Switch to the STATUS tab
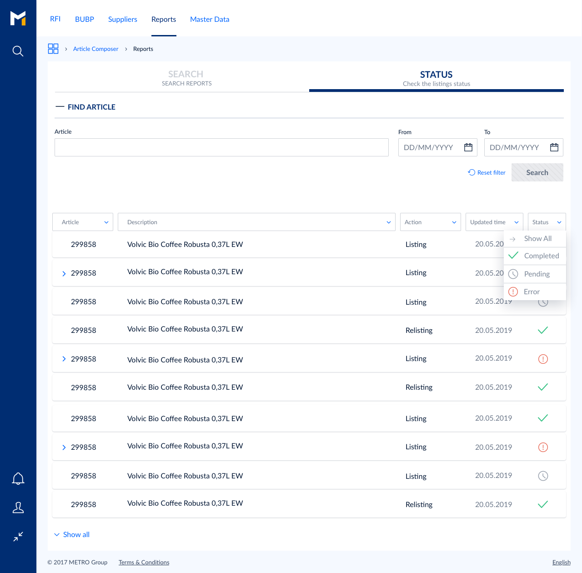Image resolution: width=582 pixels, height=573 pixels. click(x=436, y=78)
